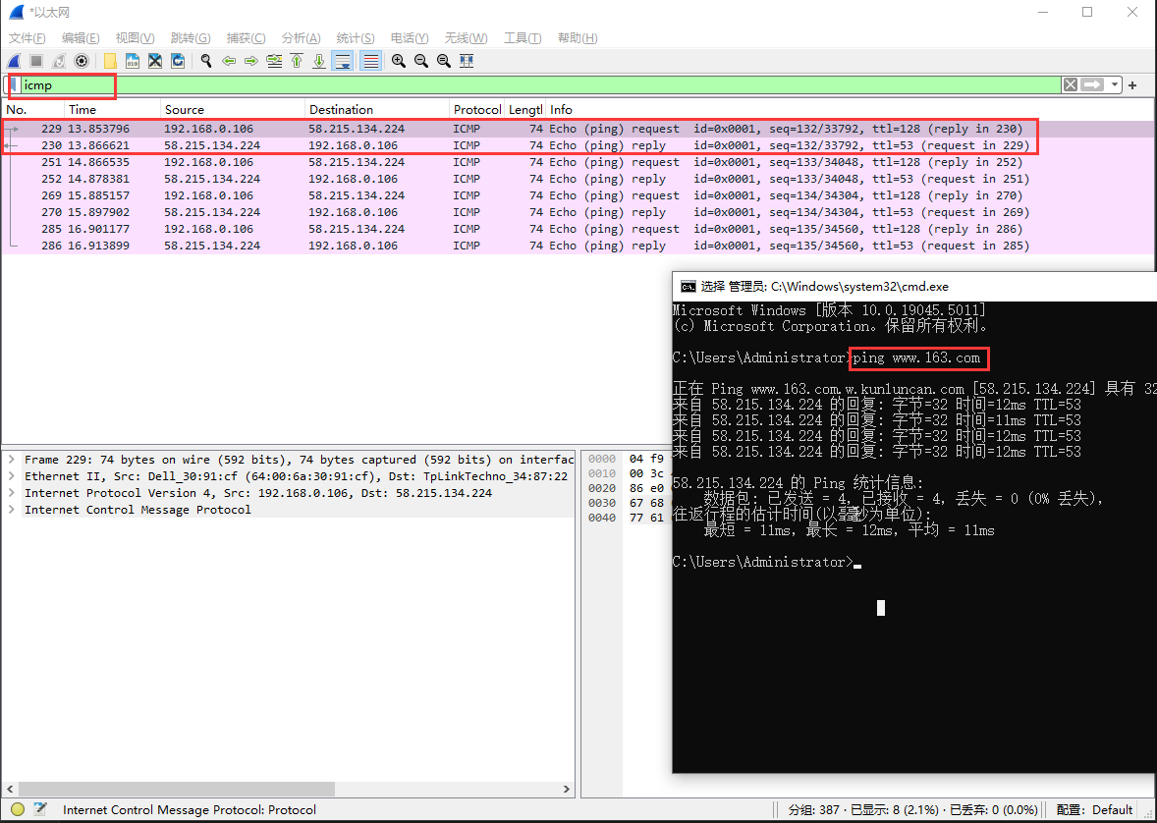
Task: Select packet 285 echo request row
Action: pos(578,229)
